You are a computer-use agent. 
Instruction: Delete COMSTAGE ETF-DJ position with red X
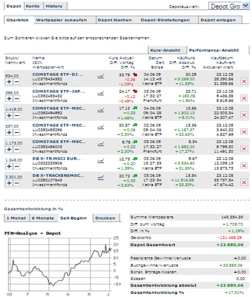244,81
